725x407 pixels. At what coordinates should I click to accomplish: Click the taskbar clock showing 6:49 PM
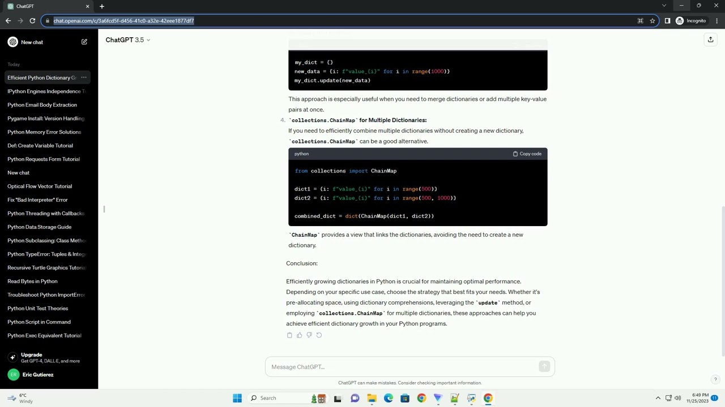(697, 398)
